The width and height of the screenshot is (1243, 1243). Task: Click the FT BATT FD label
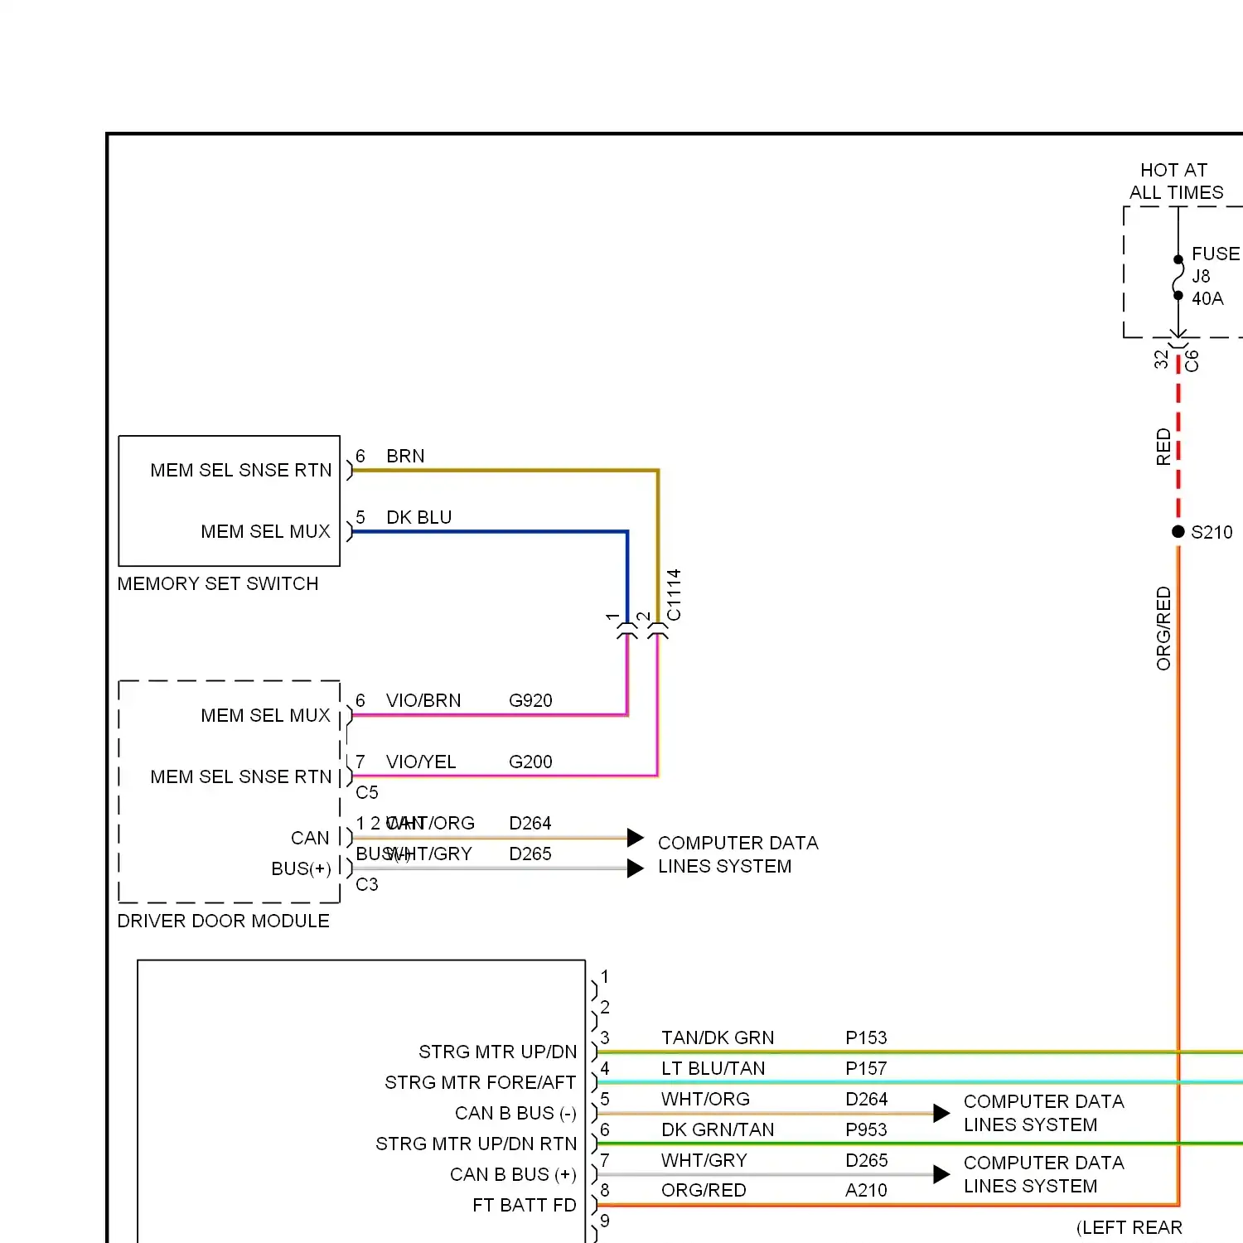click(x=525, y=1205)
